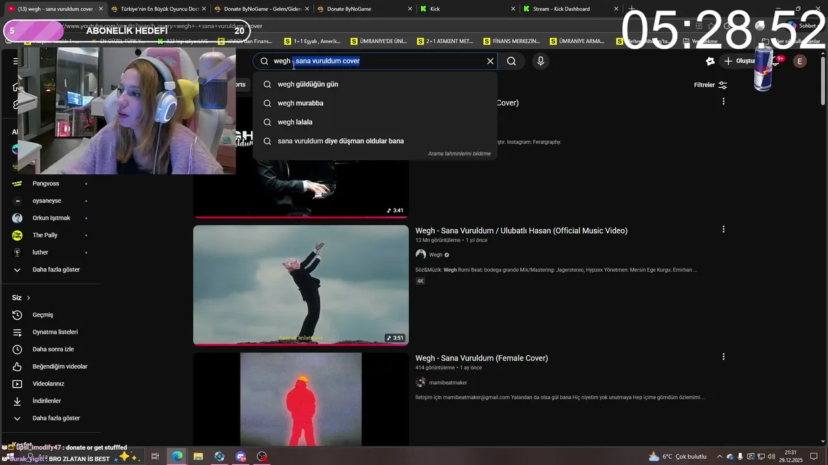828x465 pixels.
Task: Expand the Siz section chevron
Action: coord(28,298)
